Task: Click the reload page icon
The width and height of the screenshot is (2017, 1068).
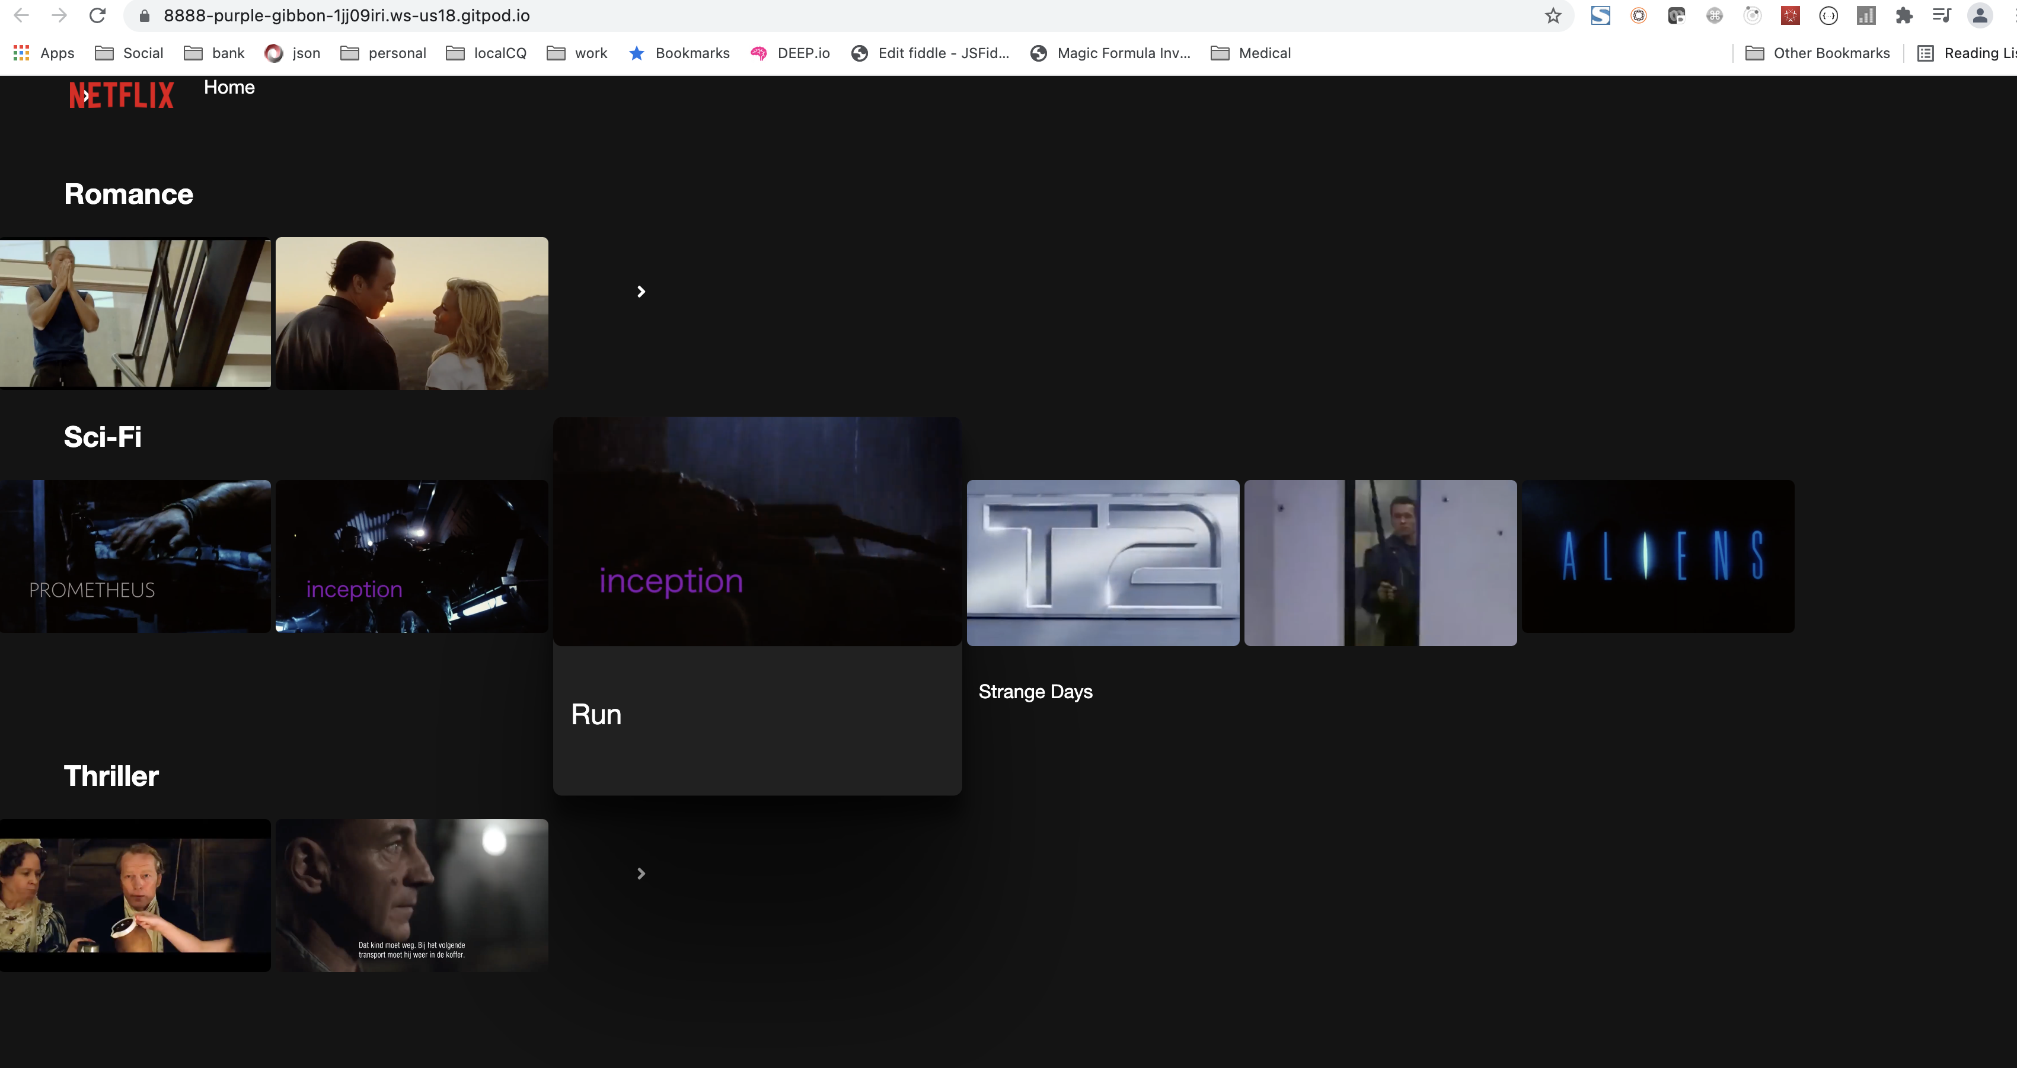Action: coord(97,15)
